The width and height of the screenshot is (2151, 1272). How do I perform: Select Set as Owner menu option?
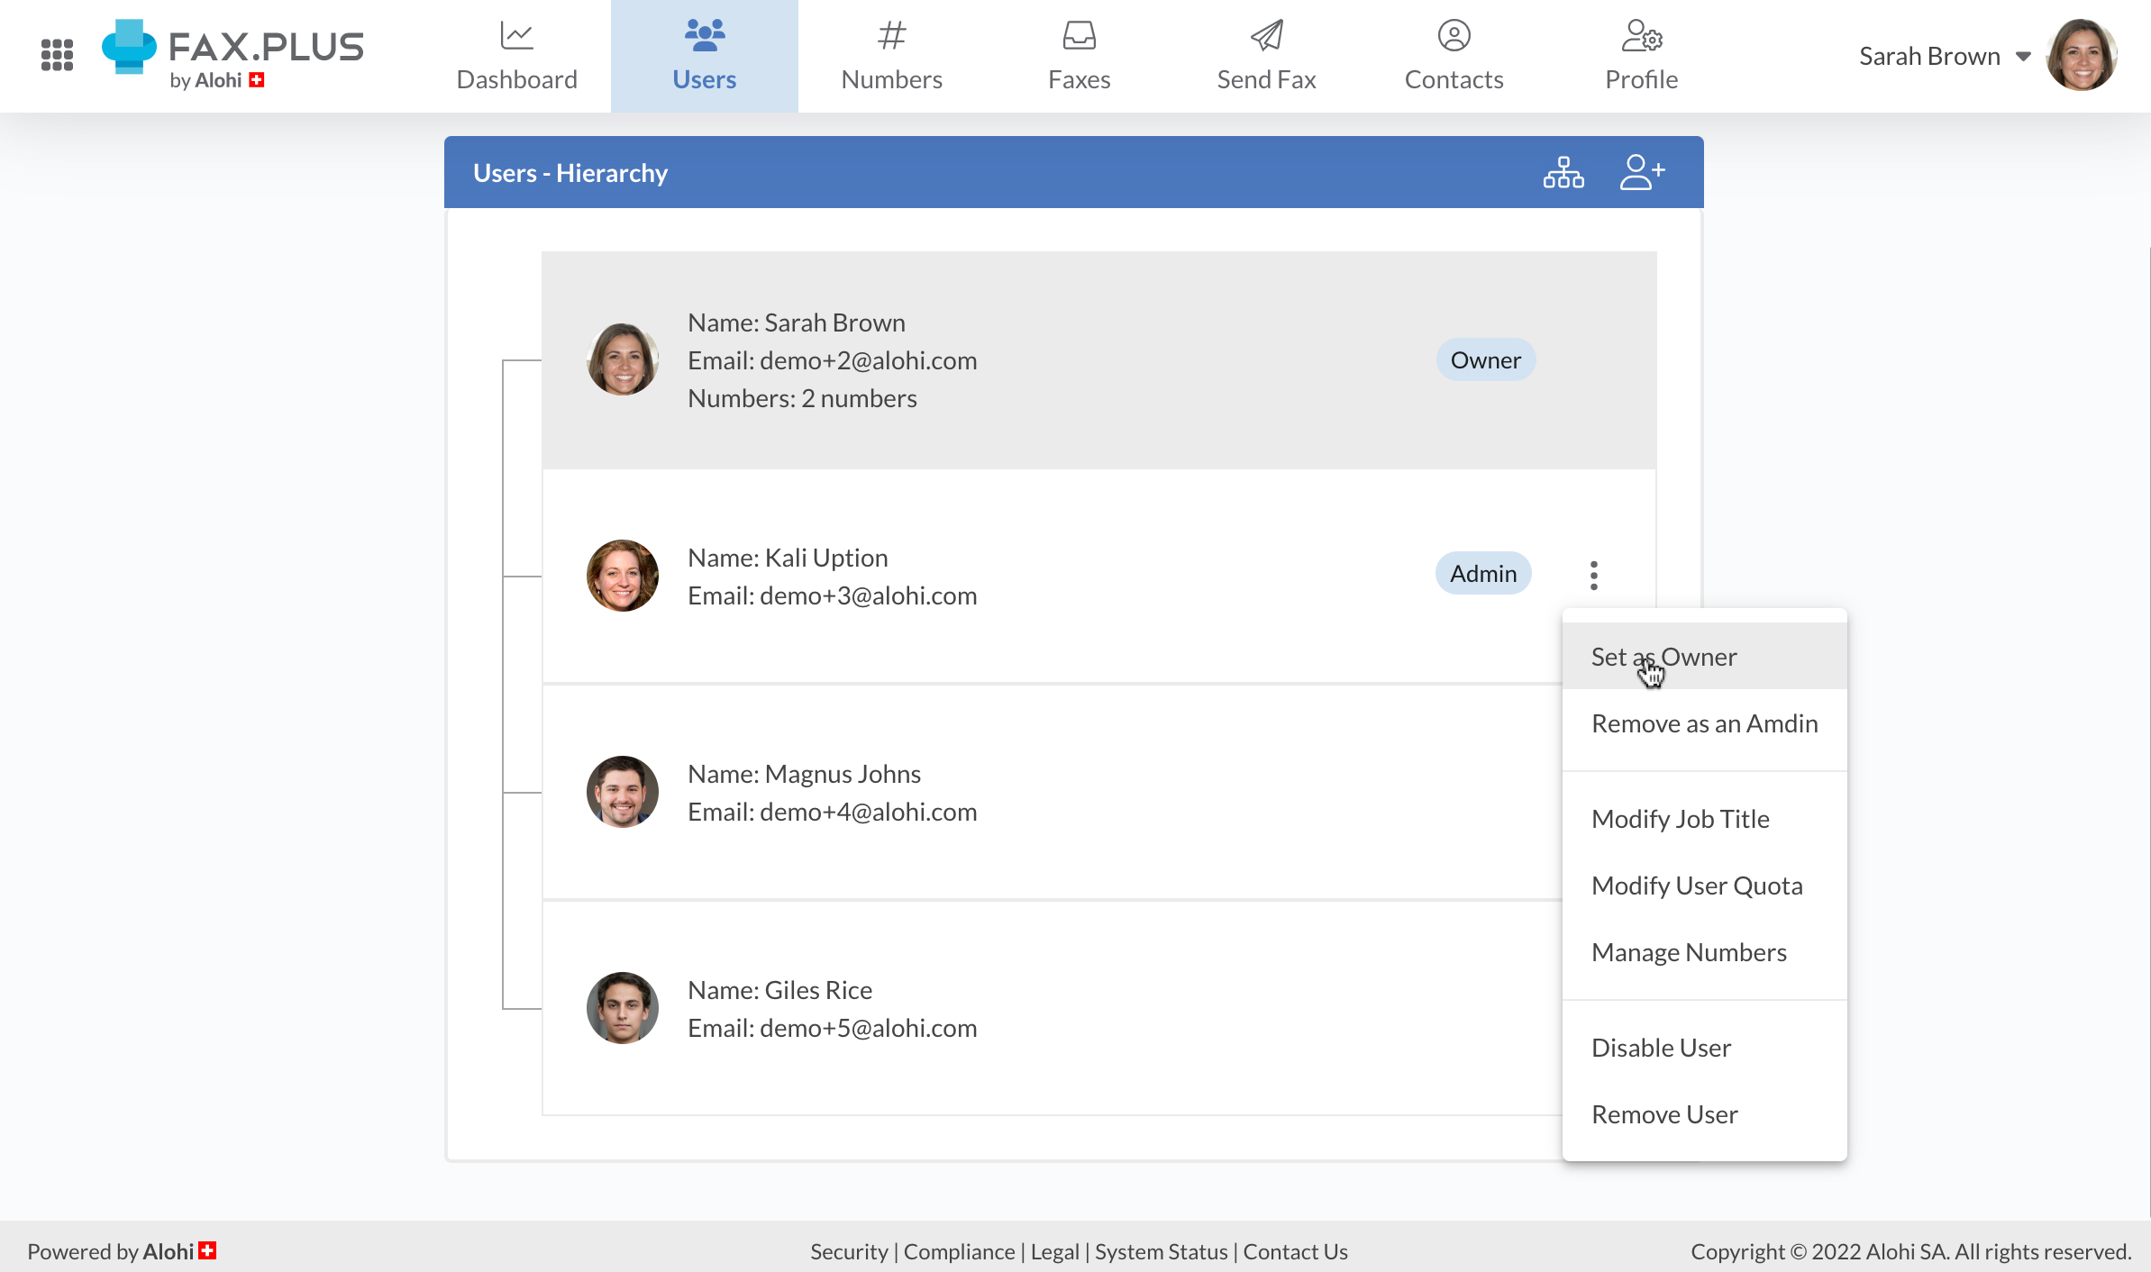point(1663,657)
